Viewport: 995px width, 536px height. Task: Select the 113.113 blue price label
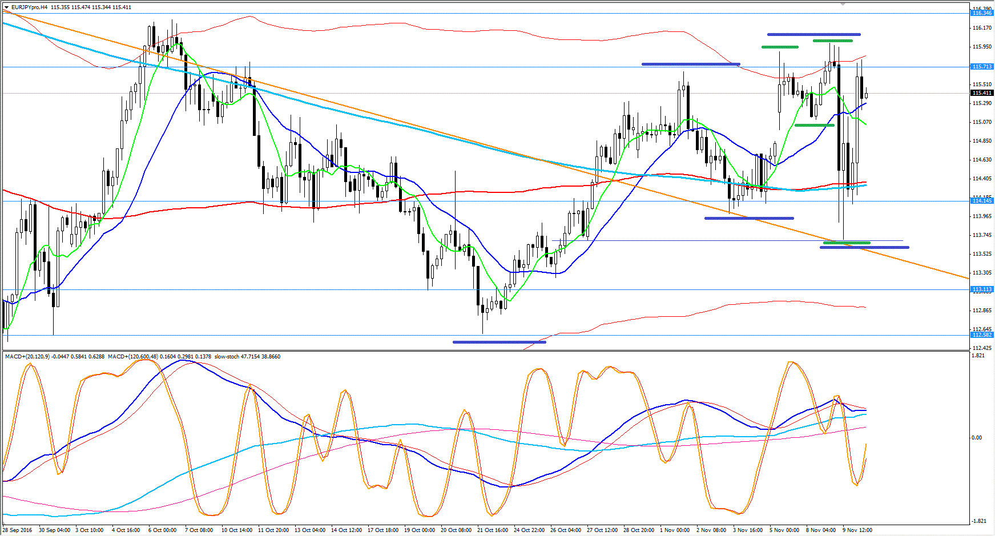[x=982, y=289]
